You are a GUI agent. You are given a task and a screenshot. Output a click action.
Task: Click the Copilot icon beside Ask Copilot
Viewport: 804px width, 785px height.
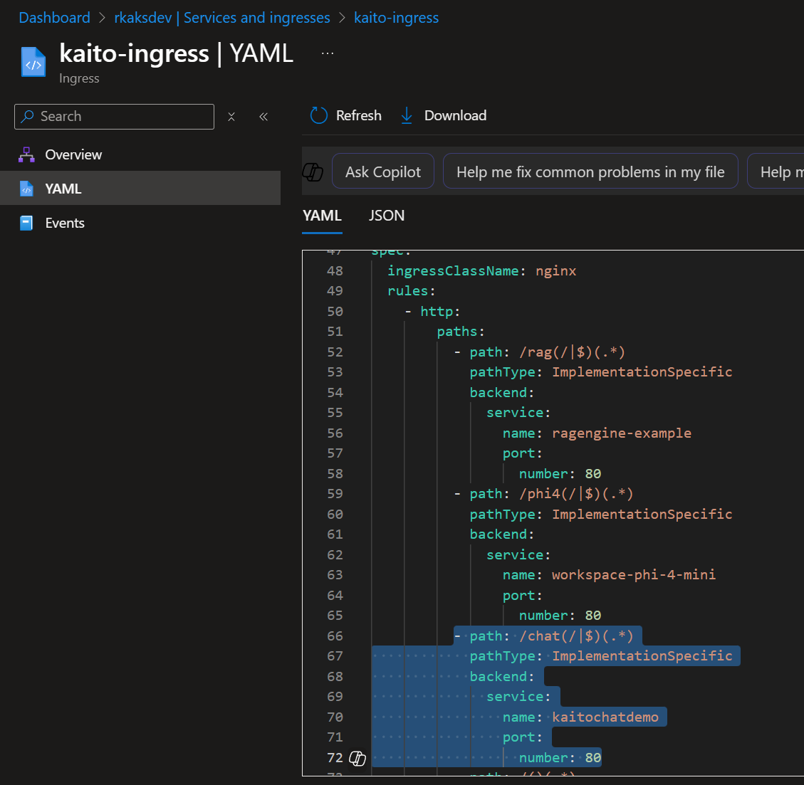[x=313, y=172]
